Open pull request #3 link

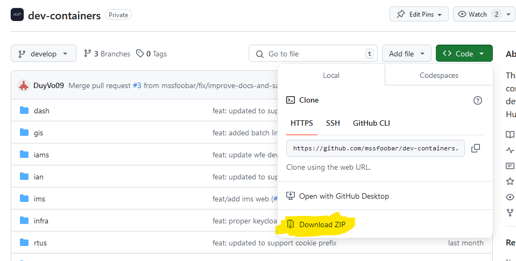pos(137,86)
